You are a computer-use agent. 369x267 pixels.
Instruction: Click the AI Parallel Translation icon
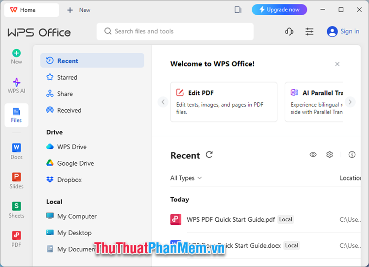(295, 92)
